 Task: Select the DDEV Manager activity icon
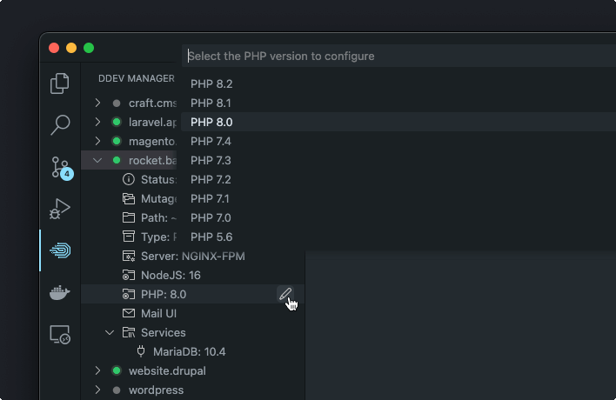(60, 250)
